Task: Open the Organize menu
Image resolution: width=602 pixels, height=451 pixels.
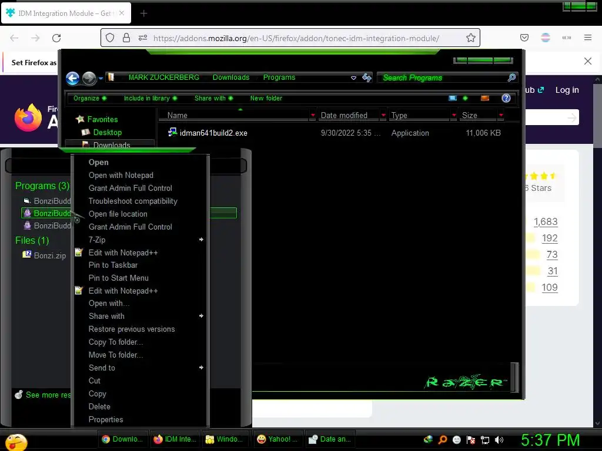Action: [90, 98]
